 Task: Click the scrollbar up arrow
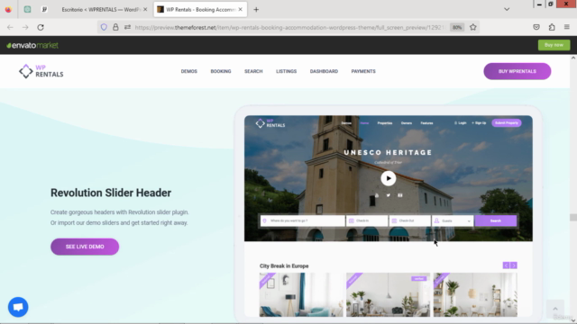573,58
